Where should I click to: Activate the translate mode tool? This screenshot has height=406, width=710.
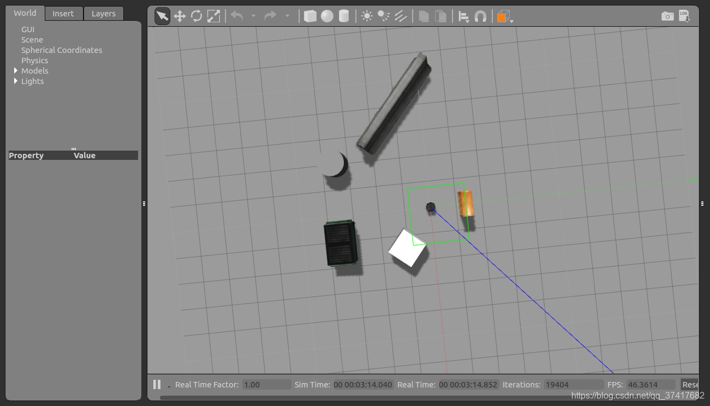click(180, 16)
